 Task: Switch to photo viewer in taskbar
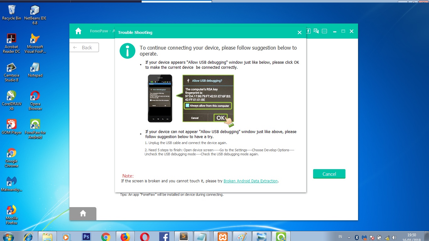pos(261,237)
